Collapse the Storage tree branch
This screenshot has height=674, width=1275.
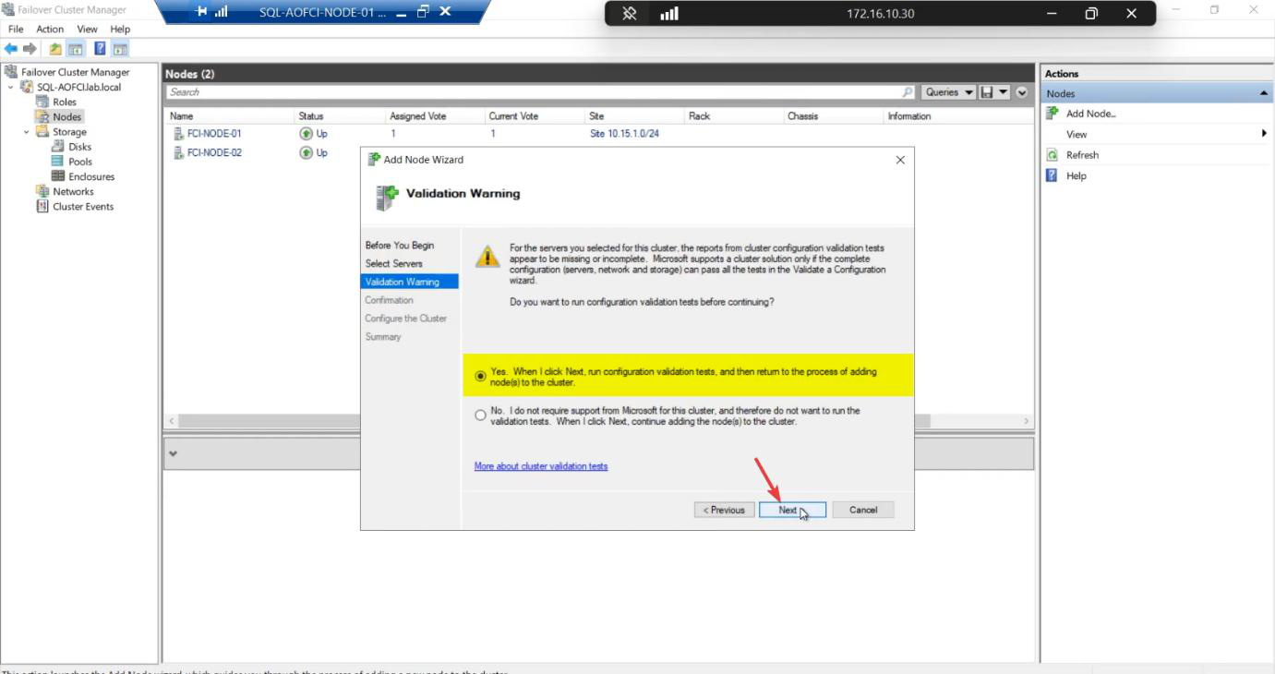(x=27, y=132)
